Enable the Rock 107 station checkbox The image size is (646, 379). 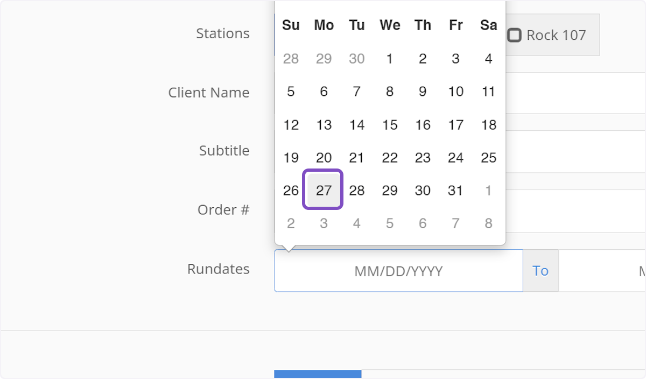coord(515,36)
